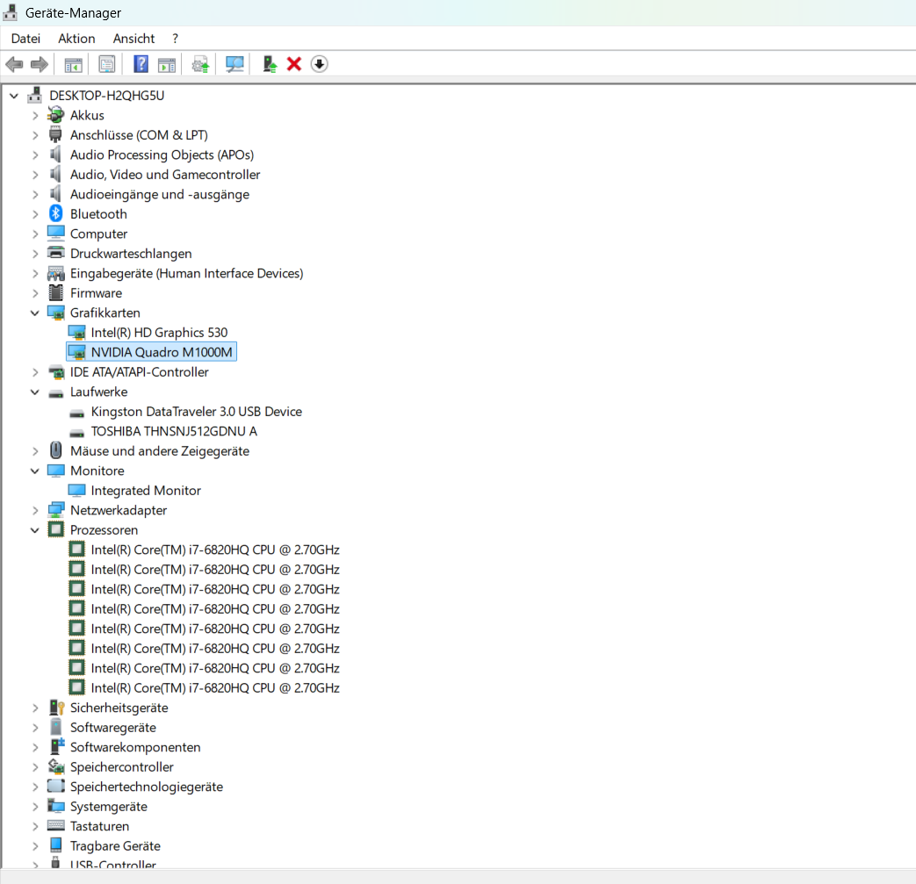Click the add/enable device toolbar icon

269,64
